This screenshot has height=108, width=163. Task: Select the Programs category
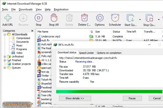pyautogui.click(x=21, y=49)
